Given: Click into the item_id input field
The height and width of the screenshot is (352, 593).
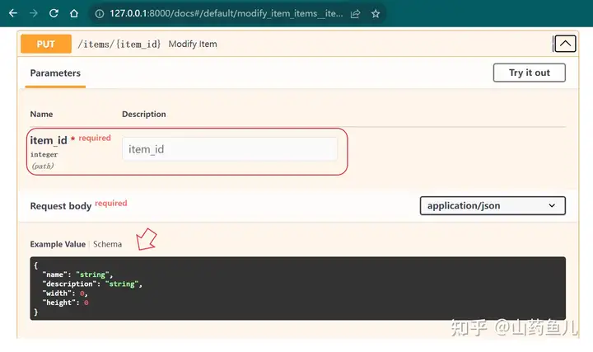Looking at the screenshot, I should pos(230,149).
